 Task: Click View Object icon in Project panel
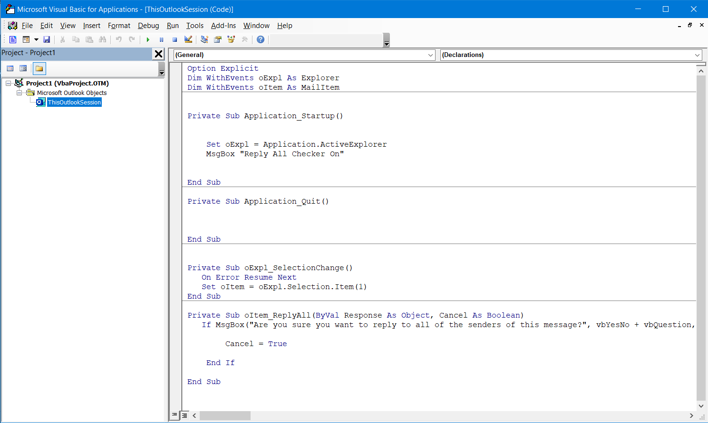[23, 68]
